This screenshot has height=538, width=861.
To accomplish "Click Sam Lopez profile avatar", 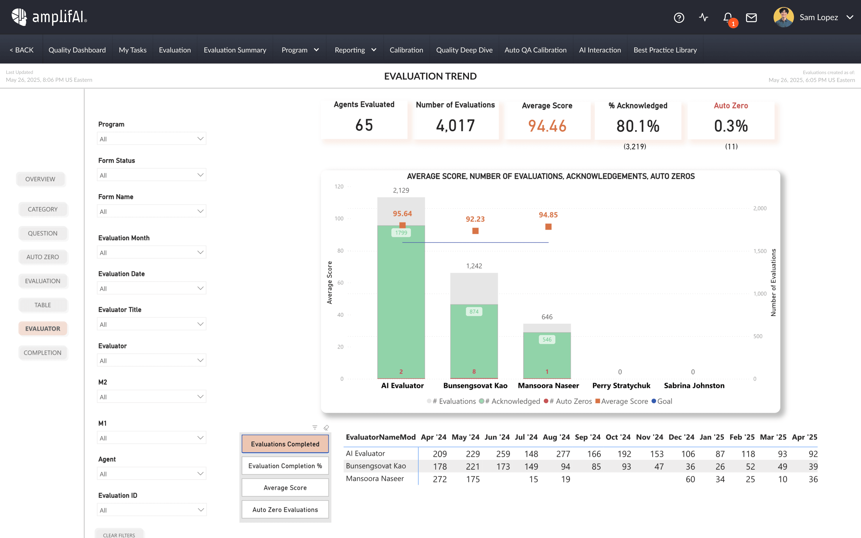I will coord(783,17).
